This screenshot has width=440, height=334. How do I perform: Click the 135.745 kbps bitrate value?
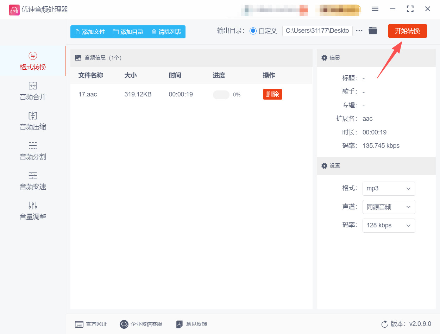click(381, 146)
